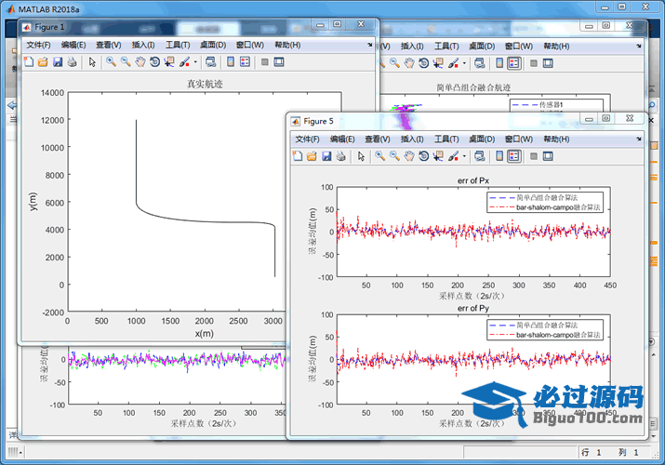
Task: Click New Figure icon in Figure 1 toolbar
Action: pos(29,62)
